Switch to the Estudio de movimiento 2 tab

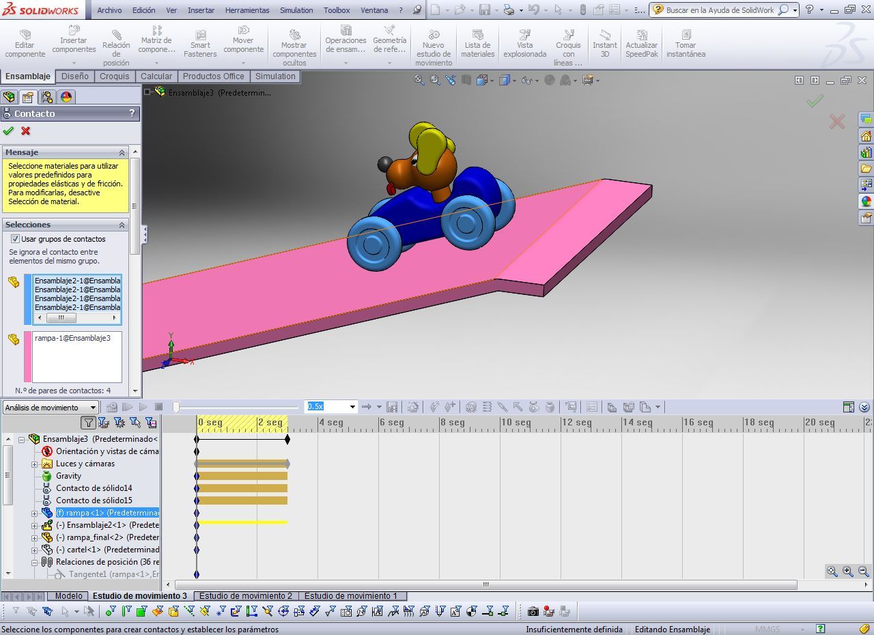coord(246,596)
